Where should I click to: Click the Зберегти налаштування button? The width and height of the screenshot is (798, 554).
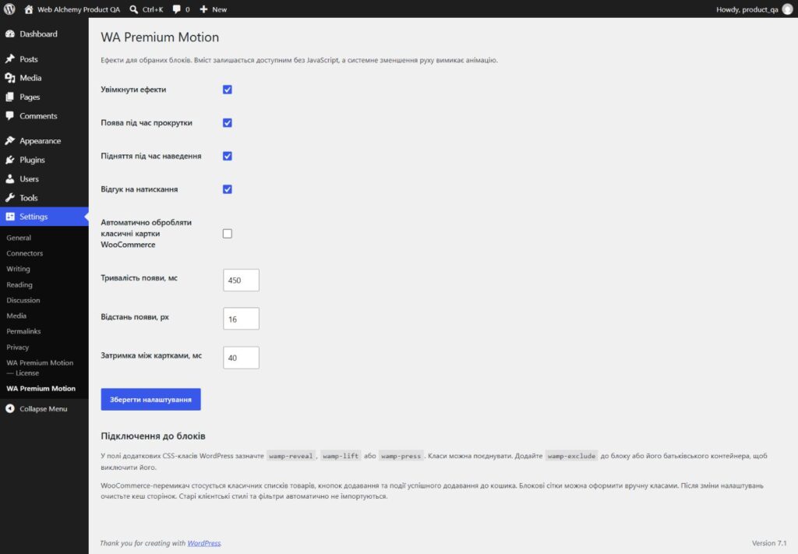click(150, 400)
